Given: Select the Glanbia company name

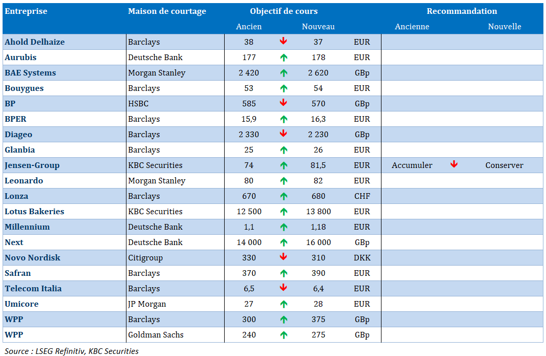Looking at the screenshot, I should [20, 150].
